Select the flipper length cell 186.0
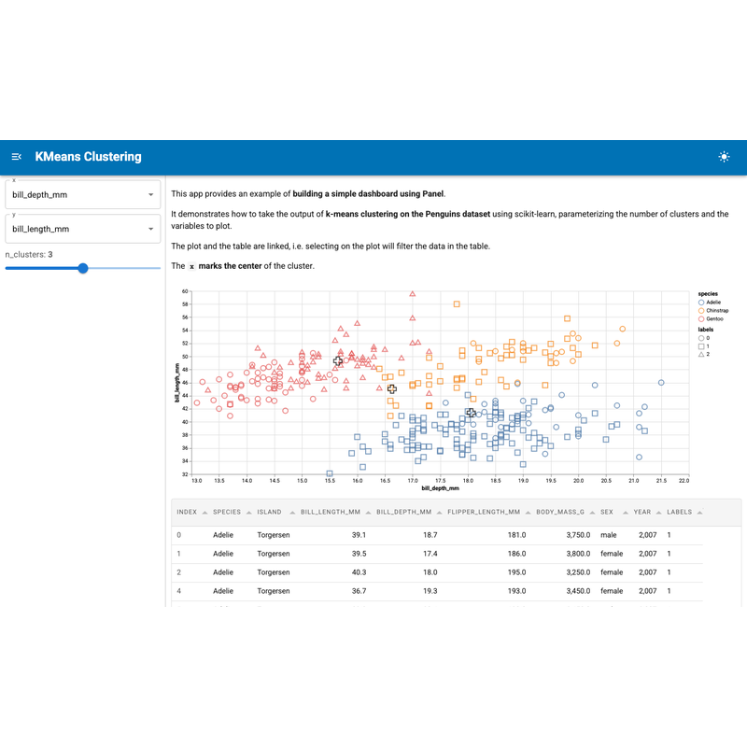 pos(517,554)
